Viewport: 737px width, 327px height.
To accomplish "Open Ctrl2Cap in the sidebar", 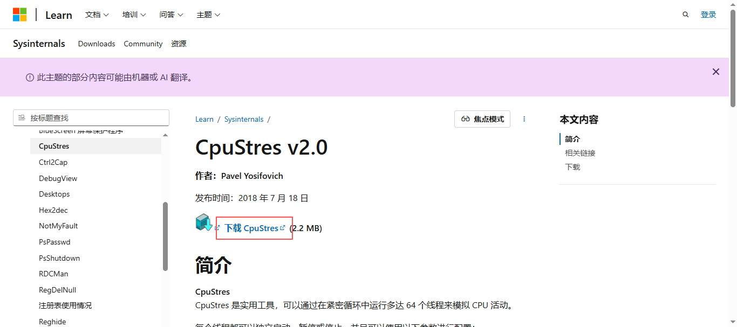I will 53,162.
